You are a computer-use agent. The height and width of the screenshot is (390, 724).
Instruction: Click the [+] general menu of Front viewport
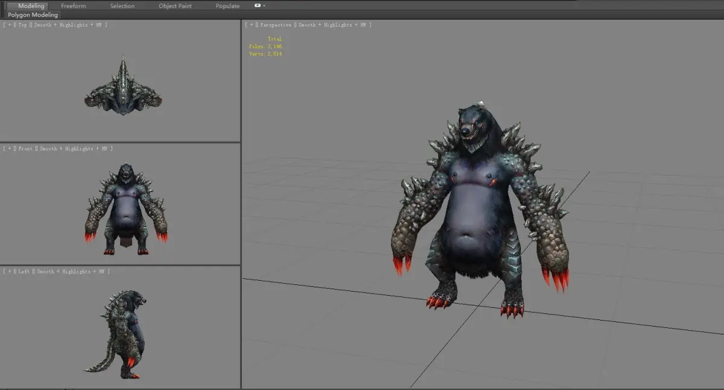9,149
